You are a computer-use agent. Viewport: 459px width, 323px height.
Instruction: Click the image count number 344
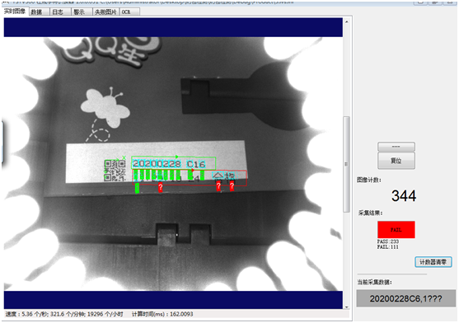404,196
